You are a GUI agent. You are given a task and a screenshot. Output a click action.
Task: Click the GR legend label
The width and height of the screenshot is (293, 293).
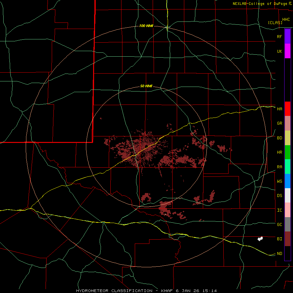click(x=279, y=123)
